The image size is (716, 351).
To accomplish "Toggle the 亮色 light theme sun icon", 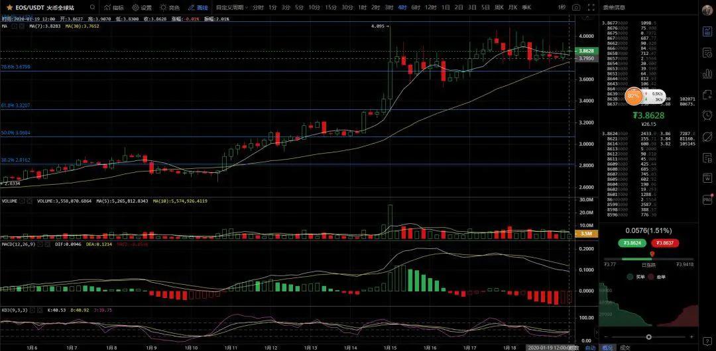I will pos(170,7).
